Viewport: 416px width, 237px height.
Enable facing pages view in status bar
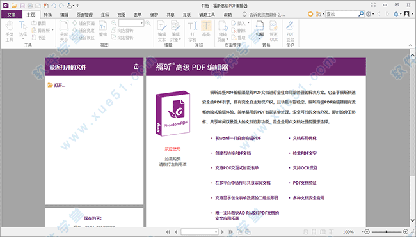click(323, 232)
